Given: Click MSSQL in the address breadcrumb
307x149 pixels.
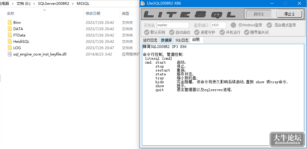Looking at the screenshot, I should pyautogui.click(x=83, y=4).
